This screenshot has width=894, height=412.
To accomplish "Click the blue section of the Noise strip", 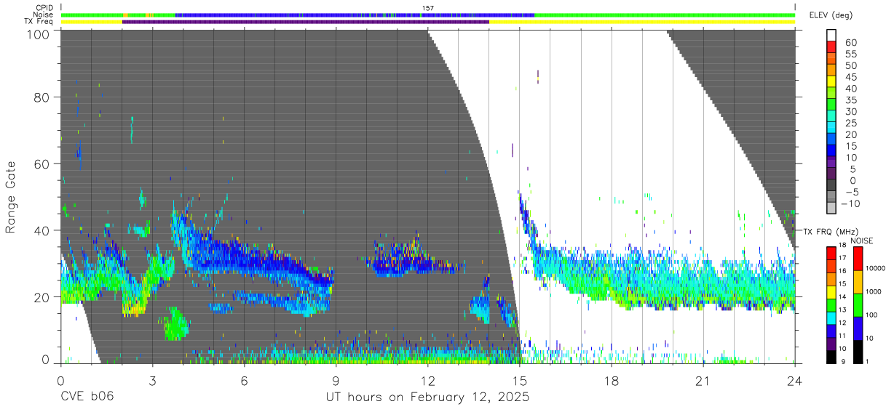I will pyautogui.click(x=355, y=15).
